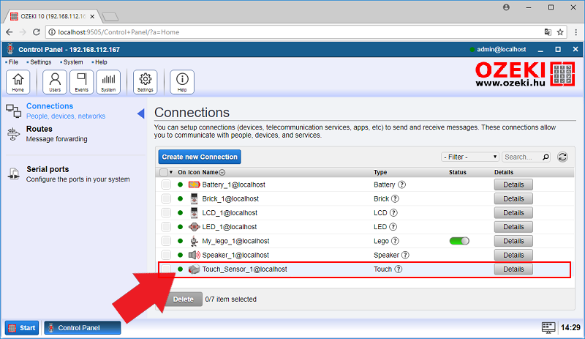Open the Users toolbar icon
Screen dimensions: 585x339
[x=55, y=82]
